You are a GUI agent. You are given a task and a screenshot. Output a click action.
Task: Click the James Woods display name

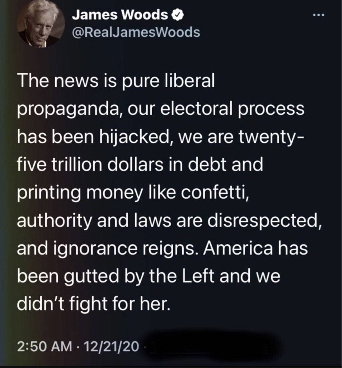[120, 15]
